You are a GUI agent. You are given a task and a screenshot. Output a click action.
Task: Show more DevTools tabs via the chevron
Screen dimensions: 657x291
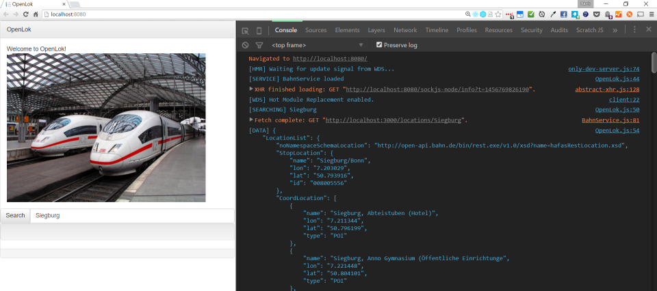pos(615,30)
